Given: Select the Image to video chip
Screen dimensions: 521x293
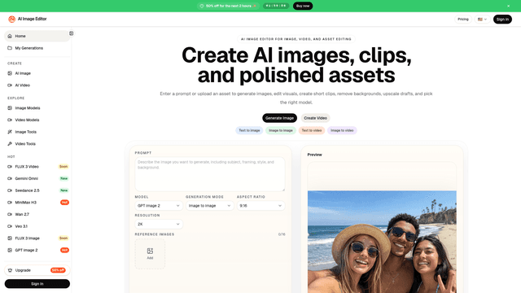Looking at the screenshot, I should pyautogui.click(x=342, y=130).
